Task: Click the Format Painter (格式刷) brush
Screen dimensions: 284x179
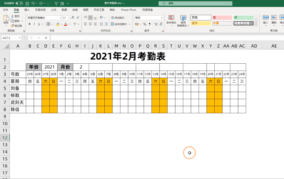Action: (12, 25)
